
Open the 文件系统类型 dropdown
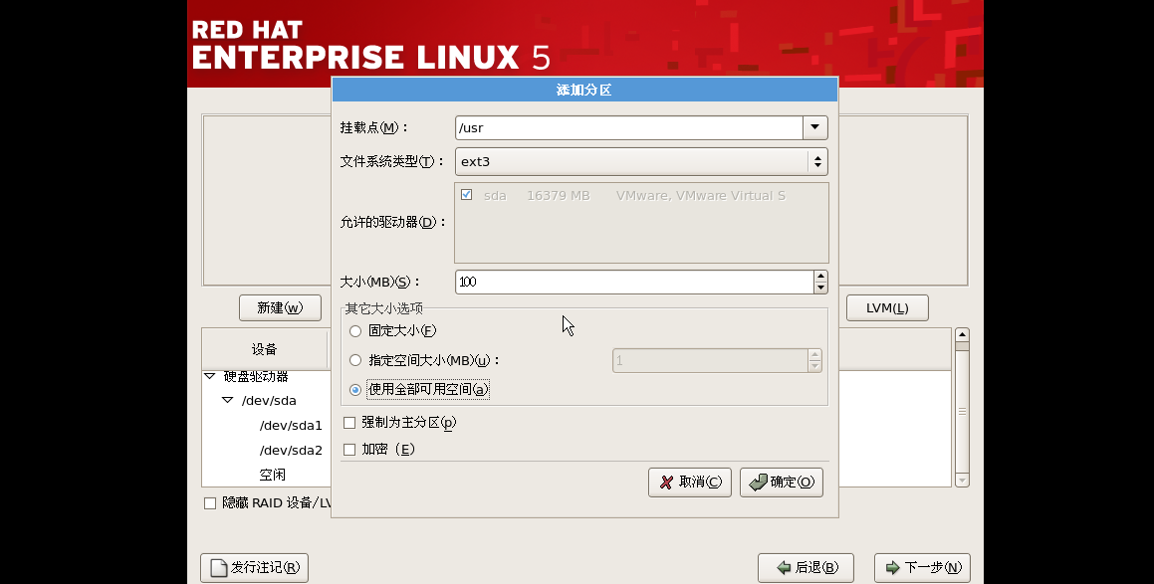click(x=816, y=161)
